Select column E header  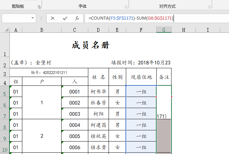[117, 30]
